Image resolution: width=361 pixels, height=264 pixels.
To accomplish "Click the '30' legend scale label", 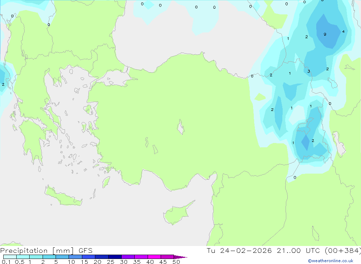I will click(x=124, y=262).
